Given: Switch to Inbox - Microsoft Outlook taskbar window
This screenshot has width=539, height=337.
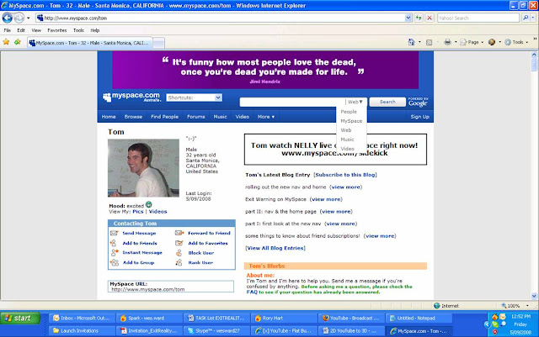Looking at the screenshot, I should click(82, 319).
